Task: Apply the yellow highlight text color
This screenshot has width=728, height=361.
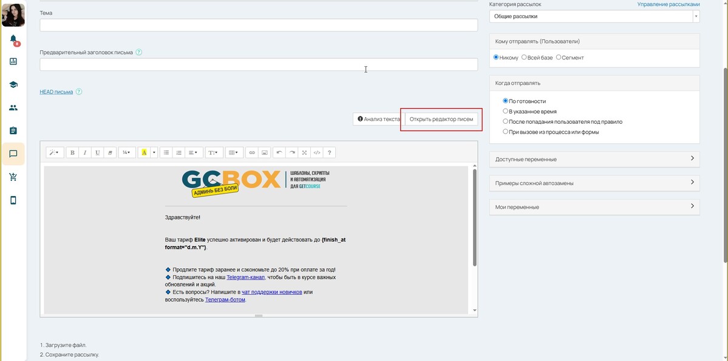Action: click(x=144, y=153)
